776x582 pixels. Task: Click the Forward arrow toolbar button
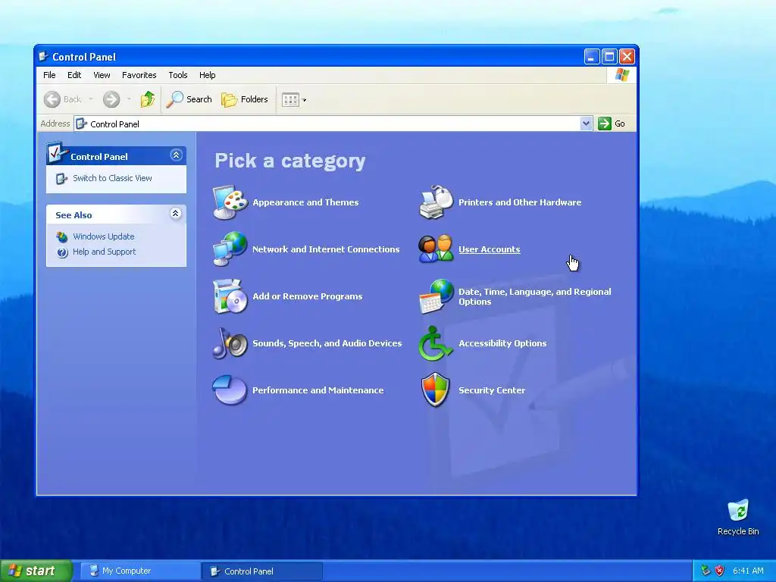click(x=111, y=99)
